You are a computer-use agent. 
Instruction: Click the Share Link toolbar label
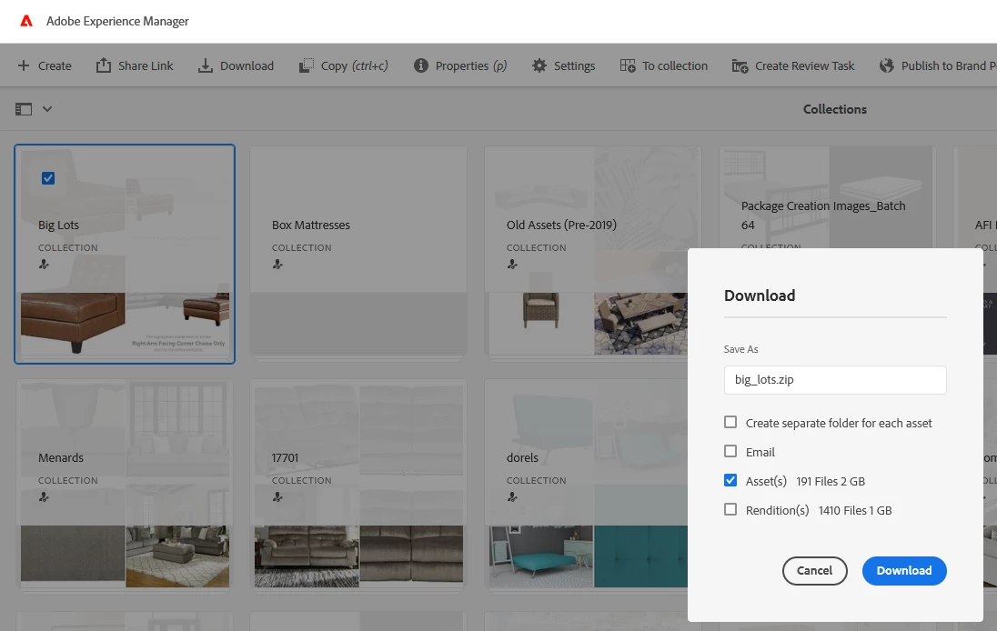click(146, 66)
